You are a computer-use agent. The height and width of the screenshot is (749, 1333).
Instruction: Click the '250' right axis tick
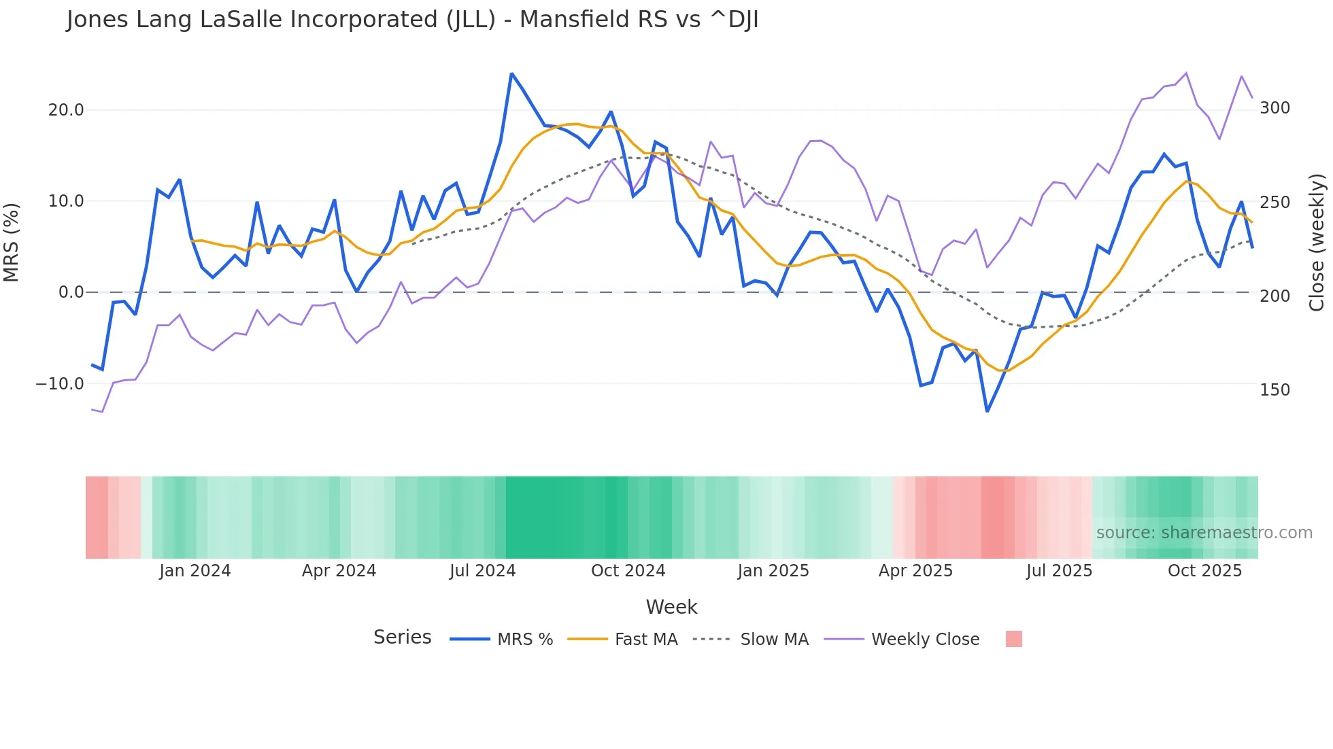[1275, 203]
